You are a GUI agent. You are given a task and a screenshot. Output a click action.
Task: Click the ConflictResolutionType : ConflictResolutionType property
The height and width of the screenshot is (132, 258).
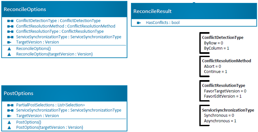(x=60, y=31)
